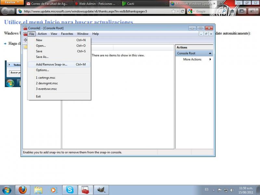Open the Action menu
The width and height of the screenshot is (260, 195).
[42, 34]
